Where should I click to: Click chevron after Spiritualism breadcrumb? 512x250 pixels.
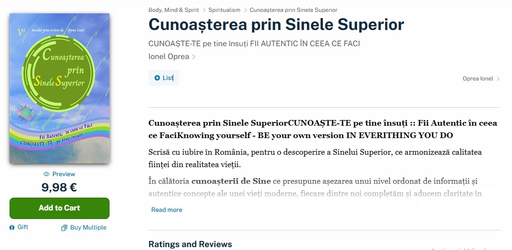(x=245, y=10)
